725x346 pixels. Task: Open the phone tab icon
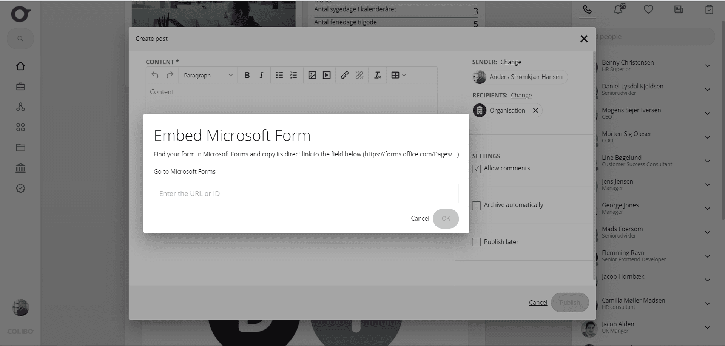pos(587,9)
